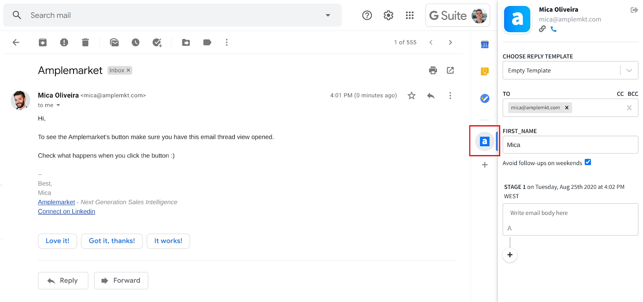Image resolution: width=643 pixels, height=302 pixels.
Task: Click the Amplemarket panel exit arrow icon
Action: point(634,10)
